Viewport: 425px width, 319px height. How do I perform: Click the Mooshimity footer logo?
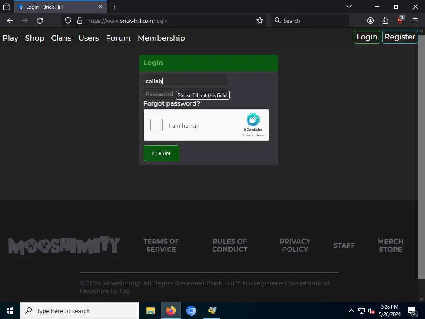[64, 245]
